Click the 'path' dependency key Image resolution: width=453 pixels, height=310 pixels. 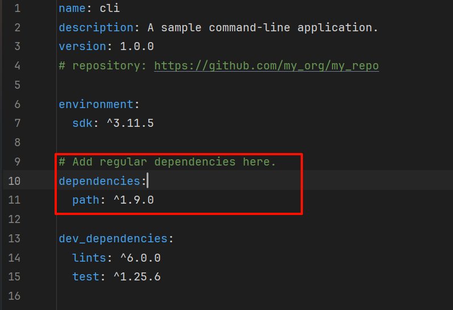[x=86, y=200]
